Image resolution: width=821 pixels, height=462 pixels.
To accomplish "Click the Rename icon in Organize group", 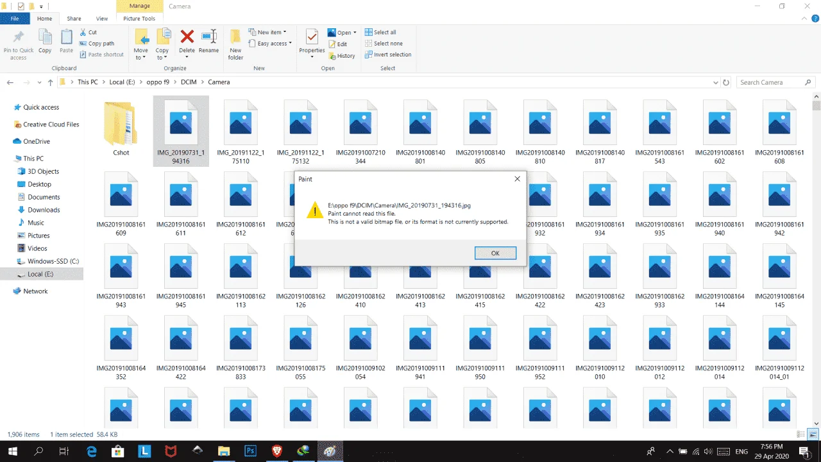I will click(208, 37).
